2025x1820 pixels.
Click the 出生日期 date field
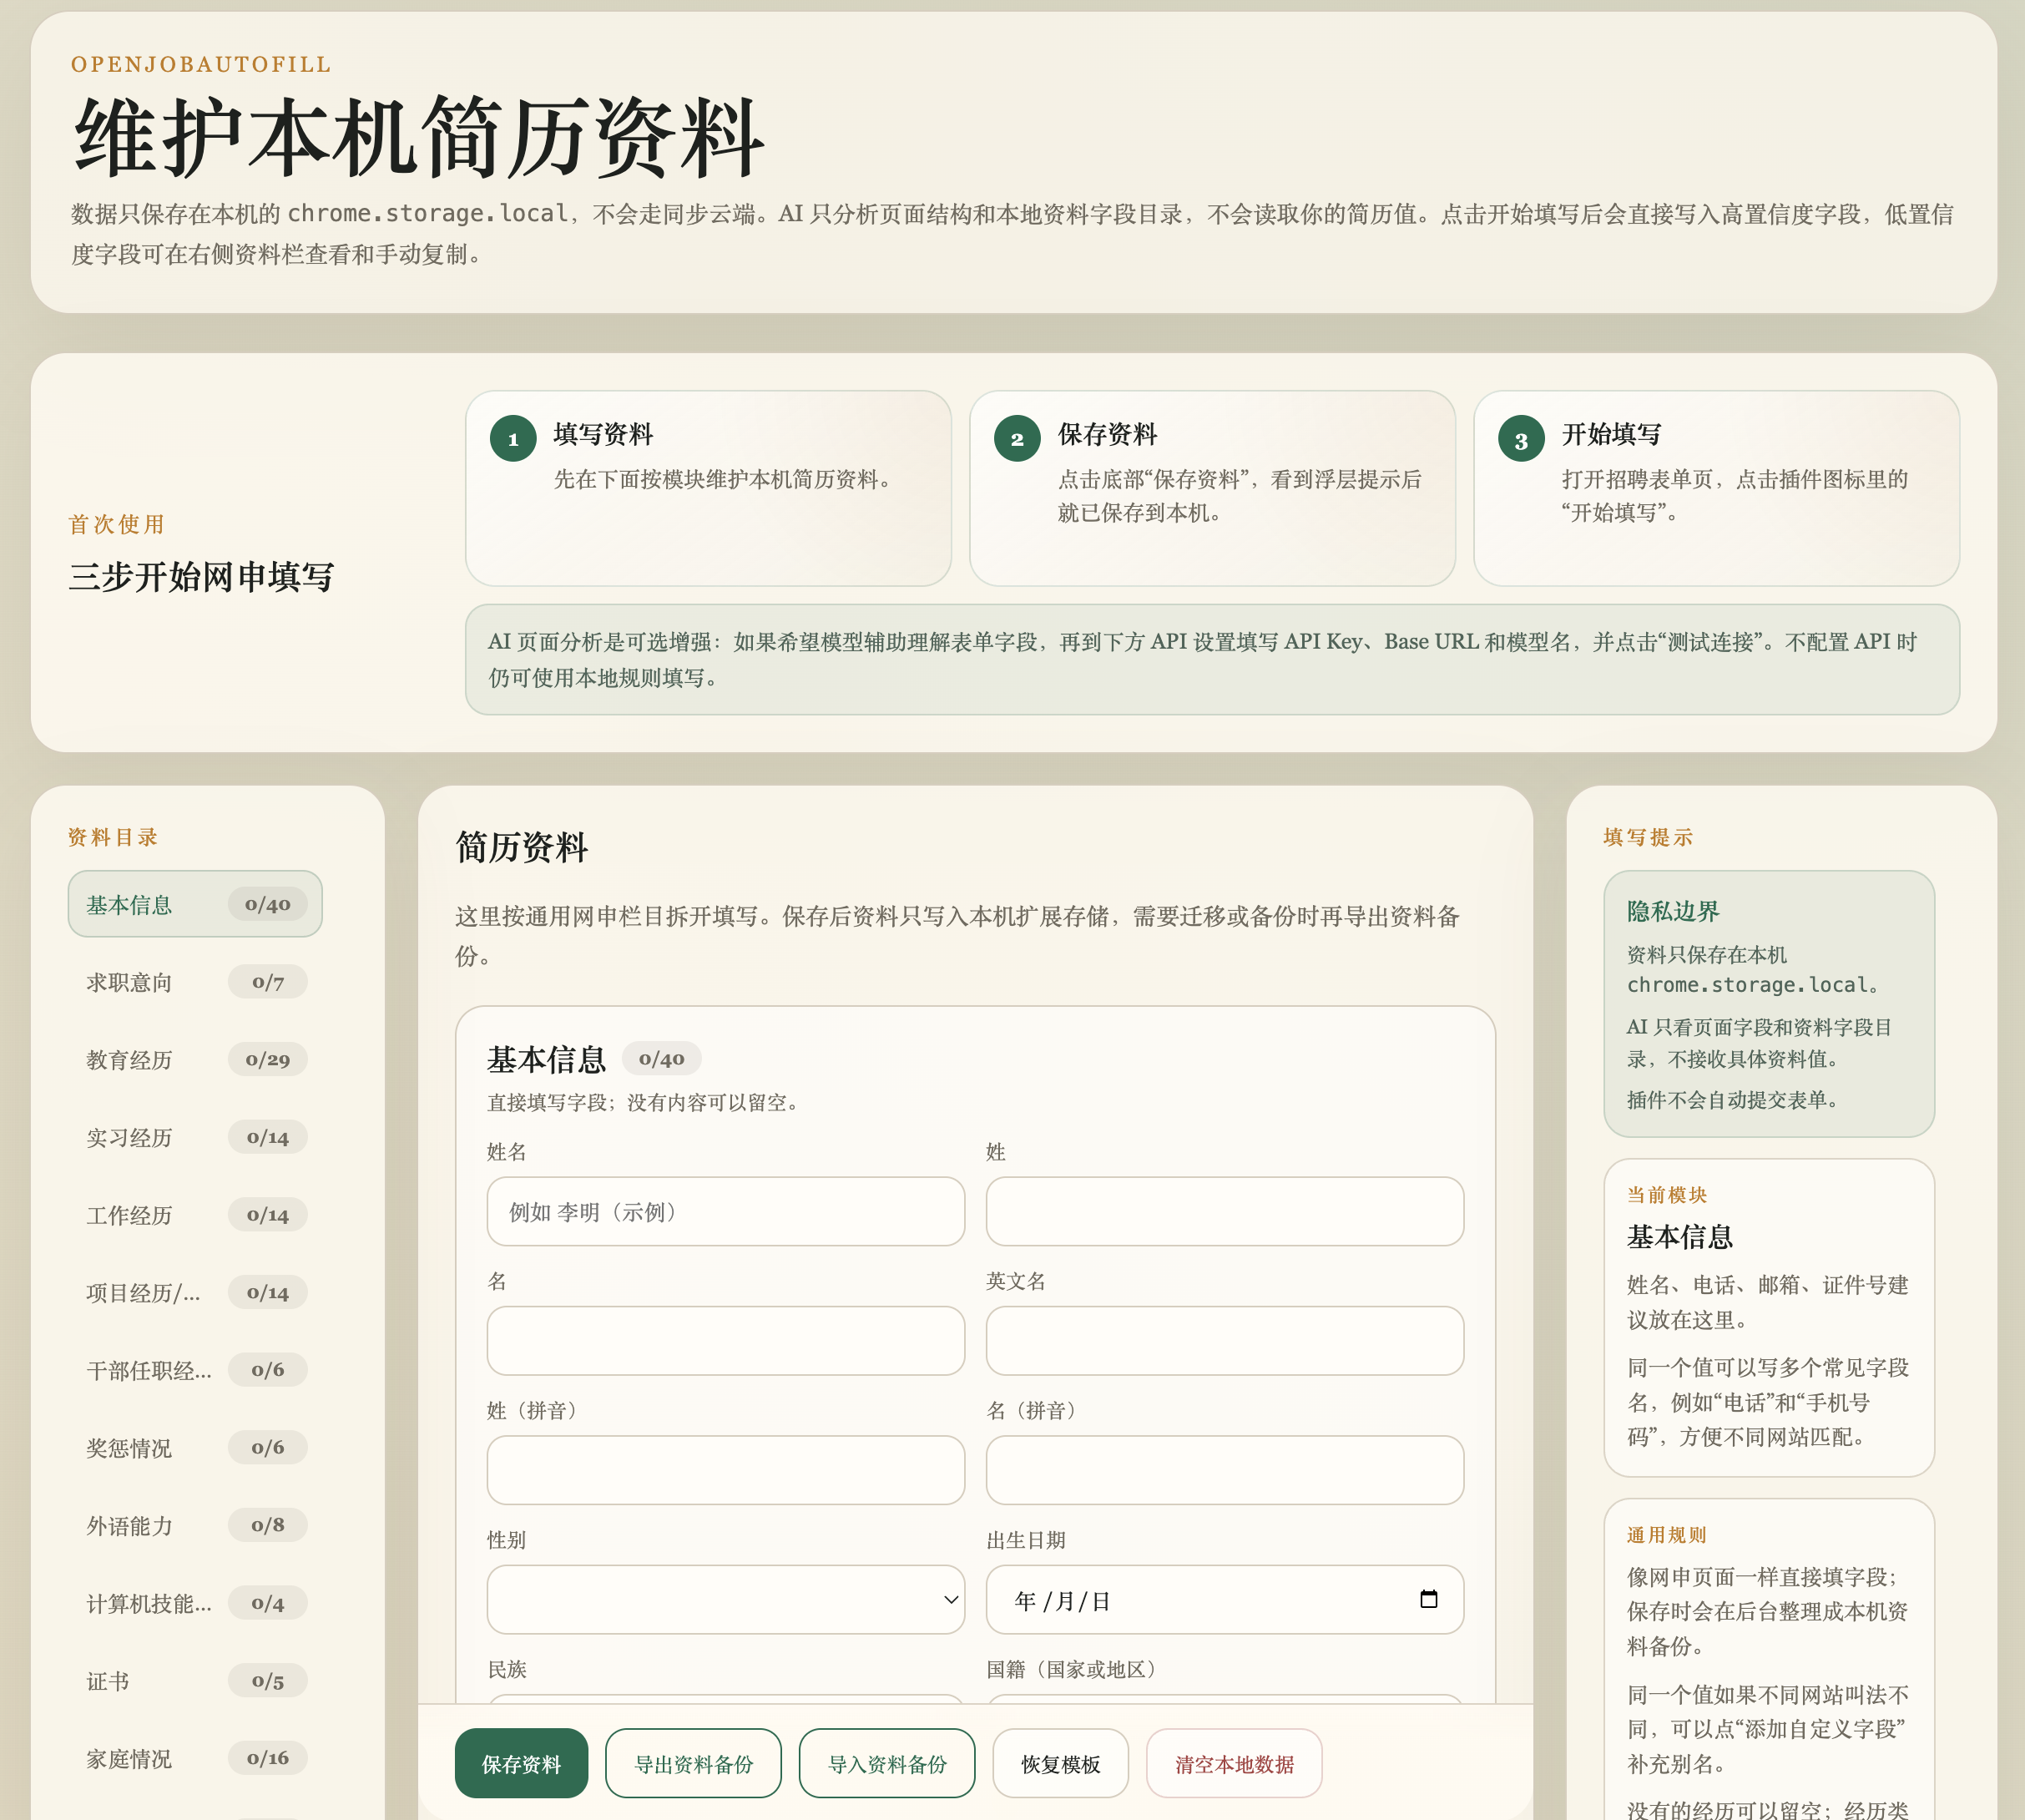(x=1224, y=1599)
